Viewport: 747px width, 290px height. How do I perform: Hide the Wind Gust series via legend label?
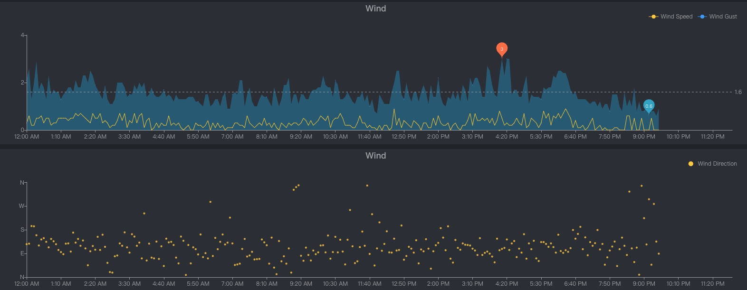[x=723, y=17]
